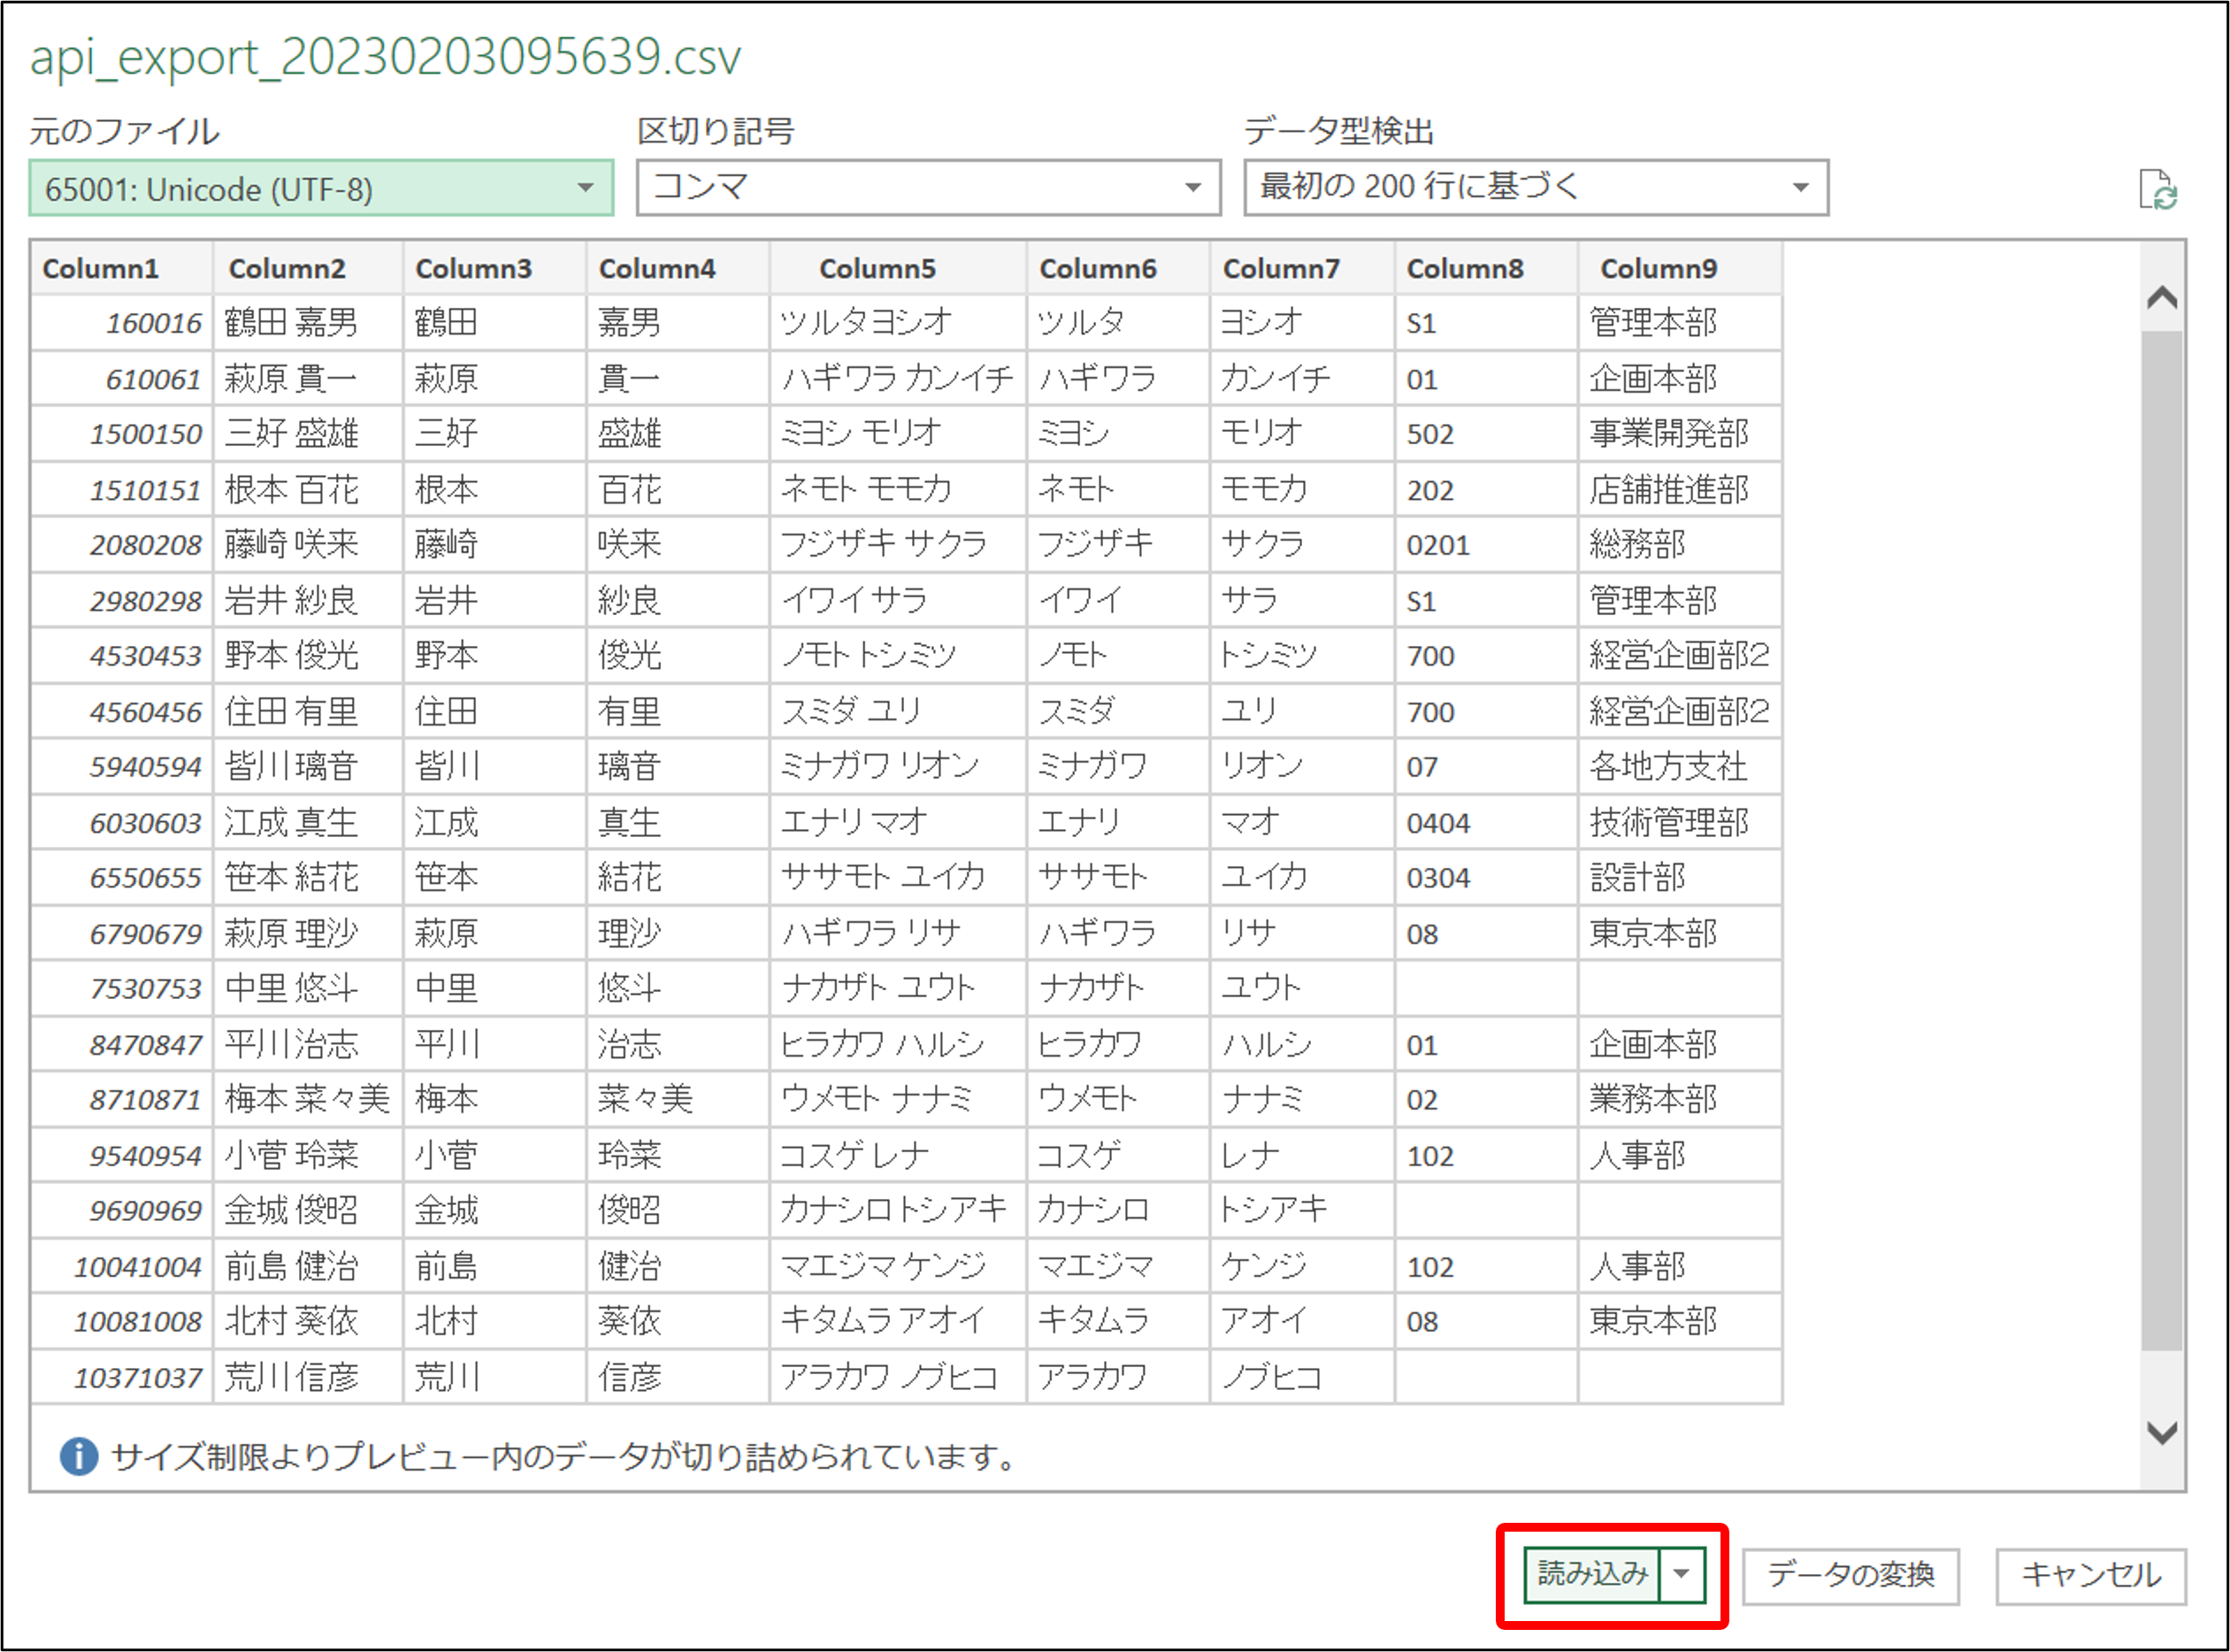Click the キャンセル button
Image resolution: width=2230 pixels, height=1652 pixels.
2090,1575
